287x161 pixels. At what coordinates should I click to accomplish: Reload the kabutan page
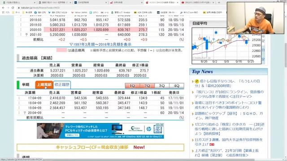click(13, 8)
